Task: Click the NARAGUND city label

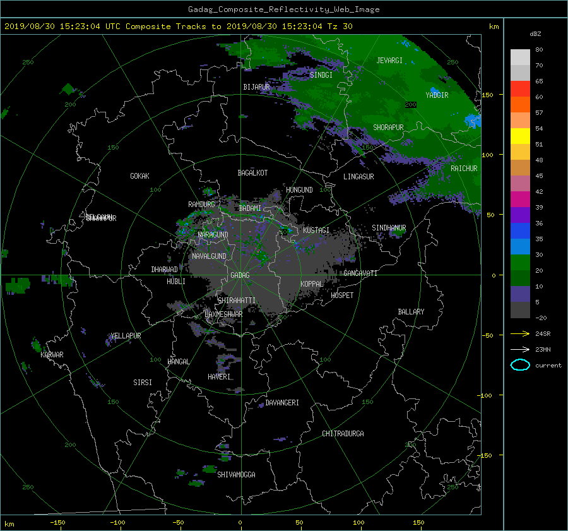Action: [213, 235]
